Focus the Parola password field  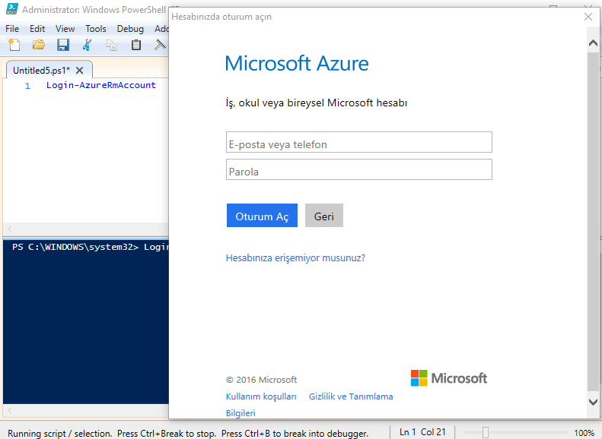coord(358,170)
